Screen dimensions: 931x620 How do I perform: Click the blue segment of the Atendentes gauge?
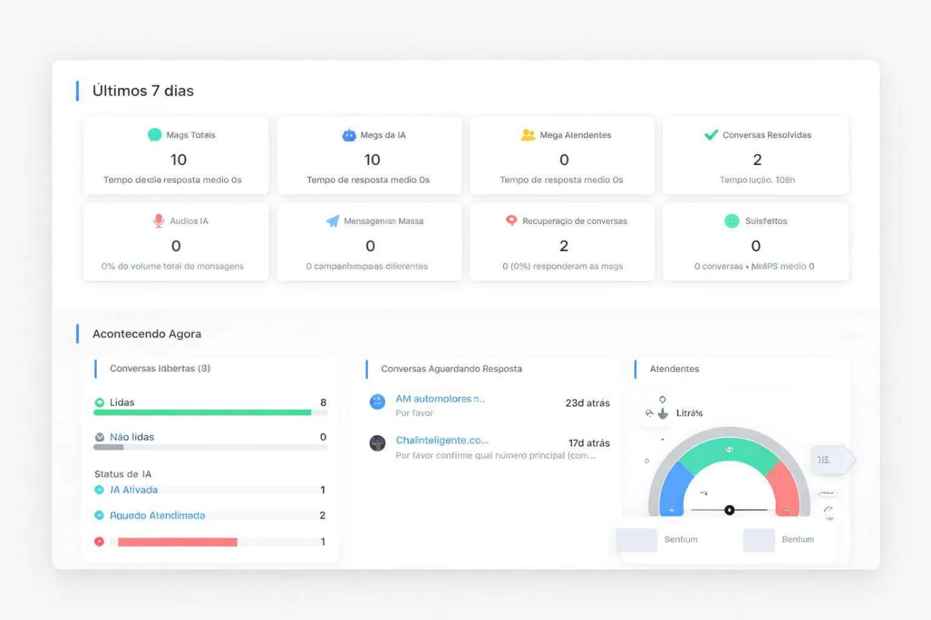tap(674, 490)
